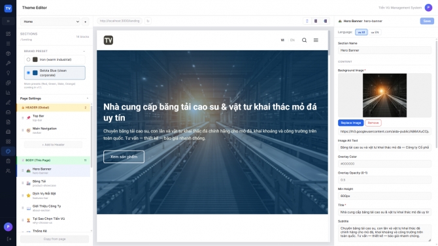Switch preview site language to VI
The height and width of the screenshot is (246, 438).
pyautogui.click(x=282, y=40)
